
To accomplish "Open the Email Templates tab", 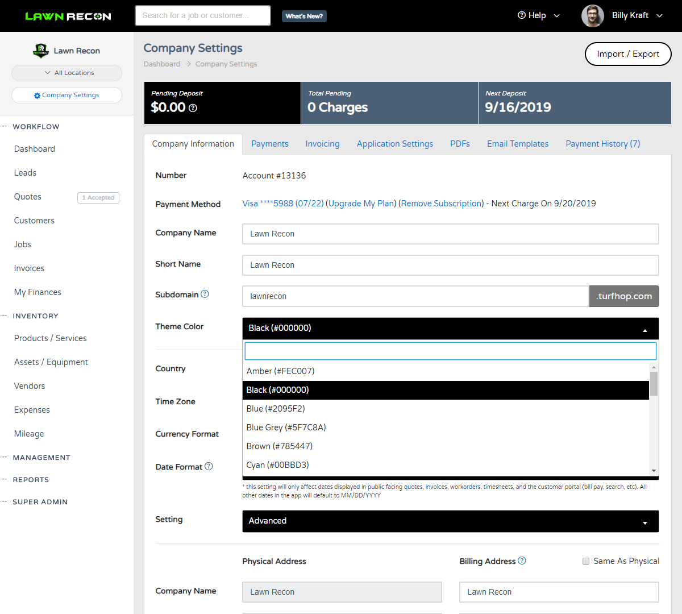I will pos(517,143).
